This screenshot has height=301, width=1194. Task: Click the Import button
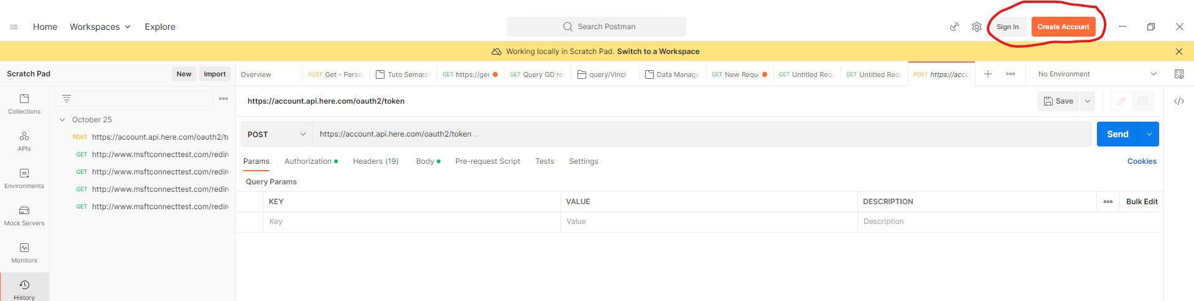pyautogui.click(x=215, y=74)
